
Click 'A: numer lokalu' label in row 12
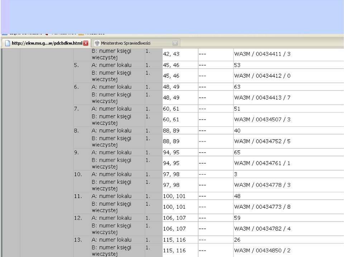click(x=111, y=218)
